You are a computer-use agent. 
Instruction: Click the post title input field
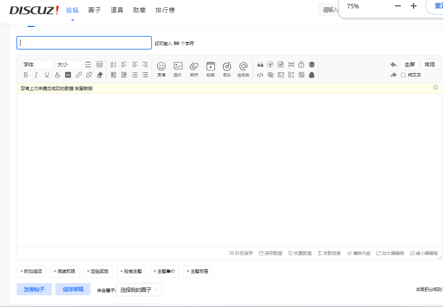pos(84,43)
